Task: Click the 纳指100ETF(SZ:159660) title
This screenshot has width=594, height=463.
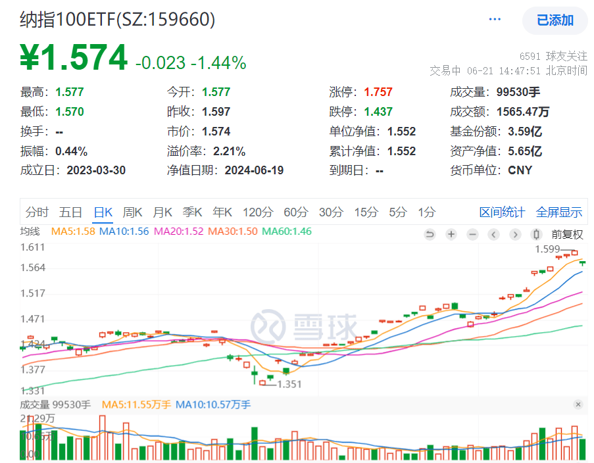Action: point(118,19)
